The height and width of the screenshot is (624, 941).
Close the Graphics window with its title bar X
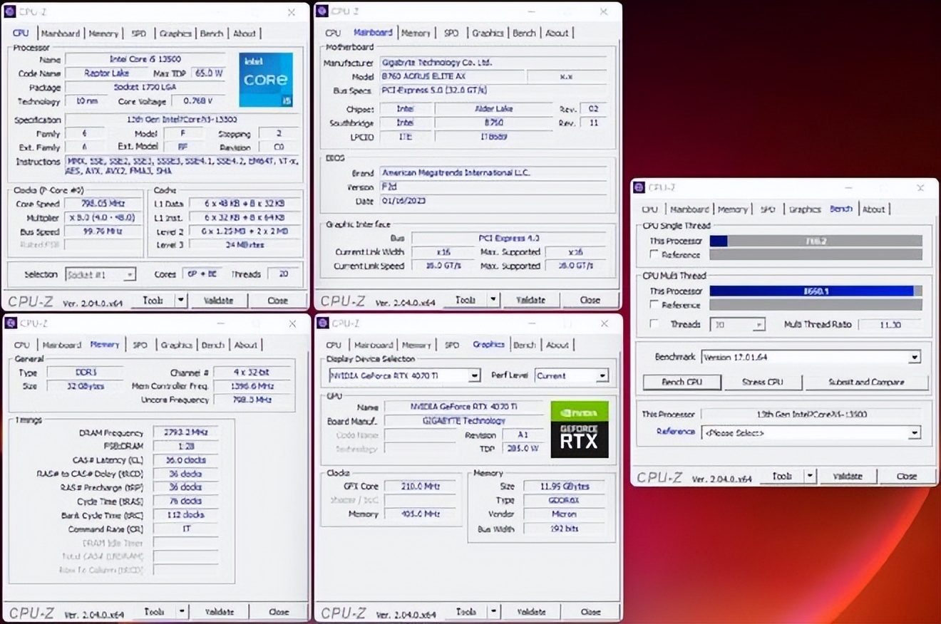coord(605,323)
